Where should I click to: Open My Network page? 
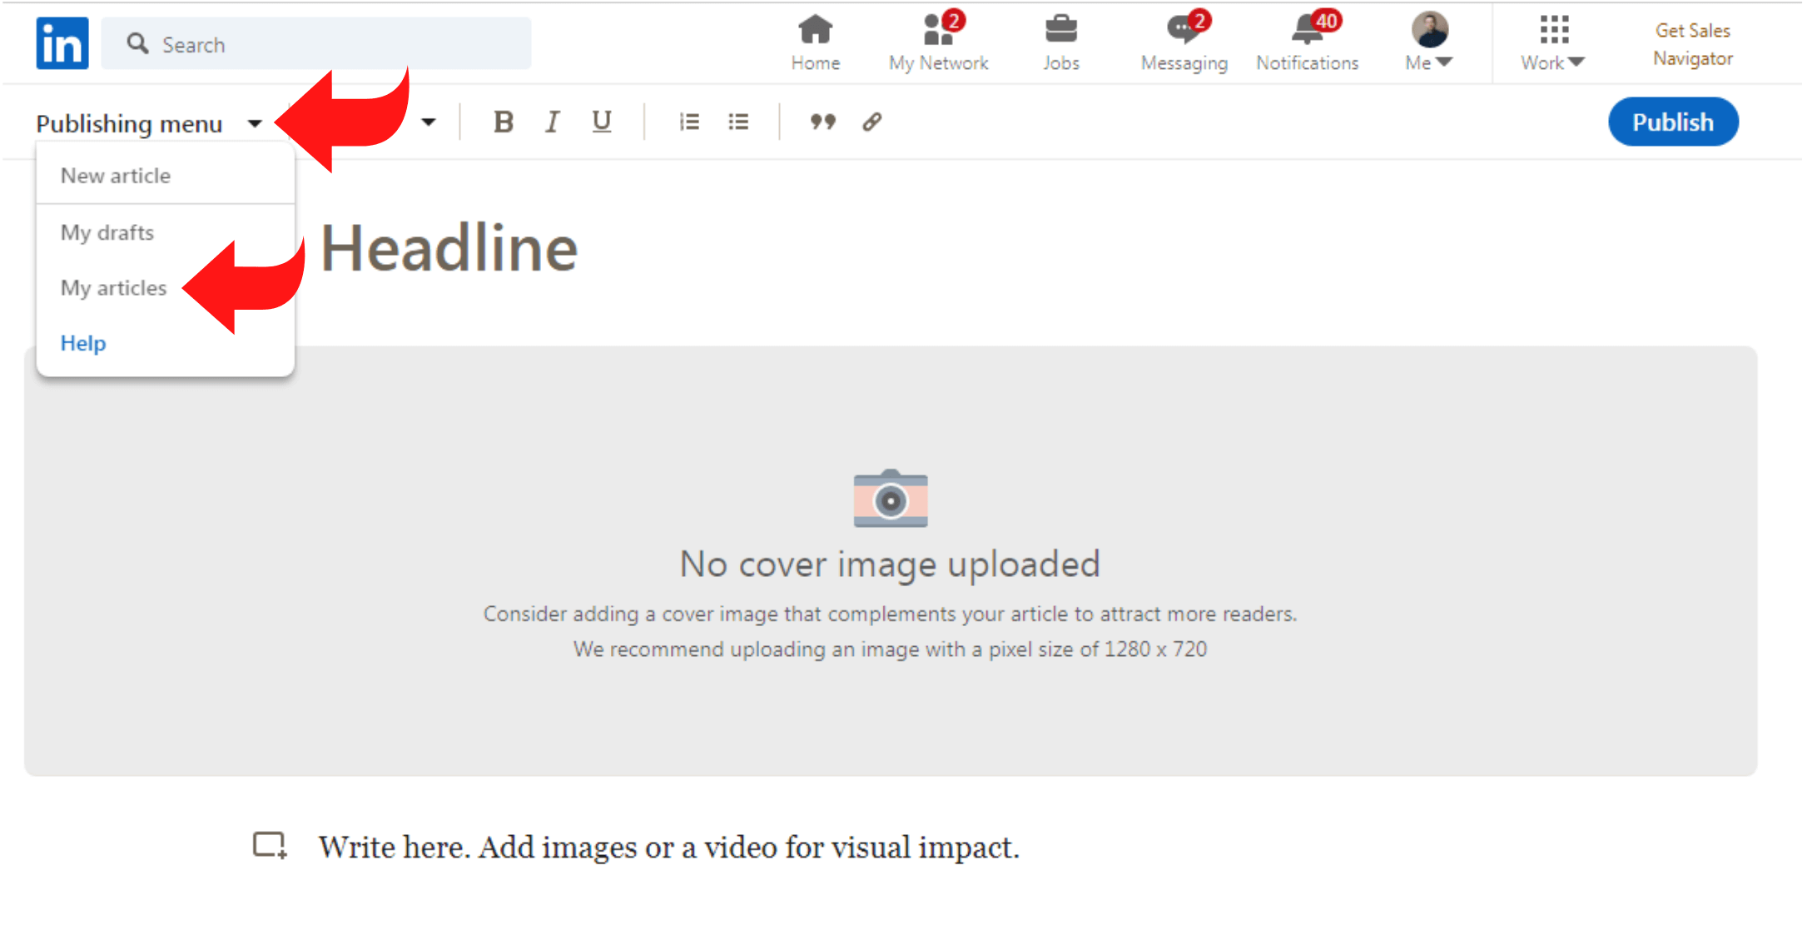[938, 43]
